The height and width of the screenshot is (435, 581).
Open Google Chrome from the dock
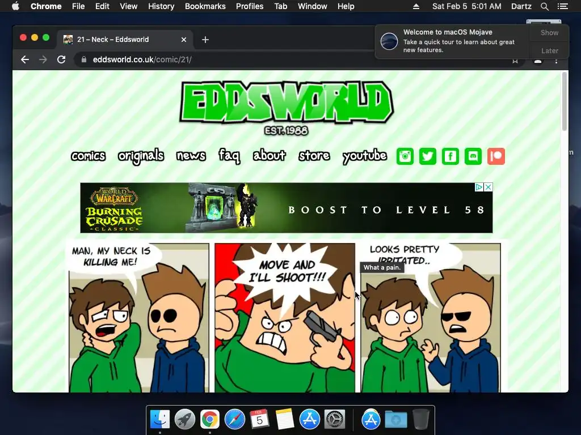210,420
